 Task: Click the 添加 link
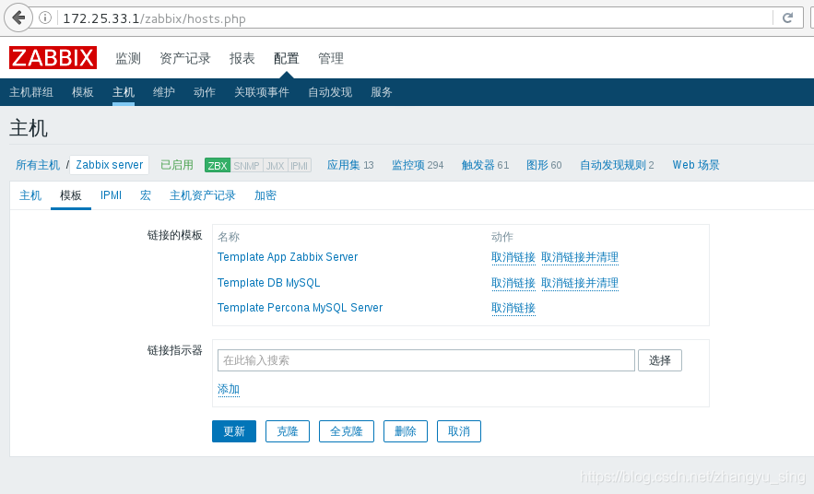click(x=229, y=389)
